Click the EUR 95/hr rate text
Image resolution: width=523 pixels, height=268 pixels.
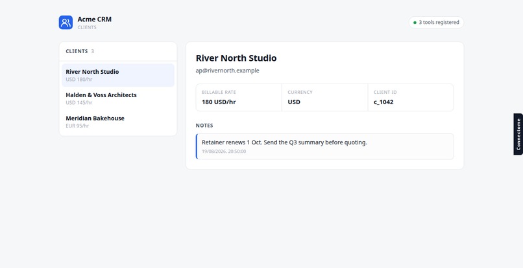click(x=77, y=126)
